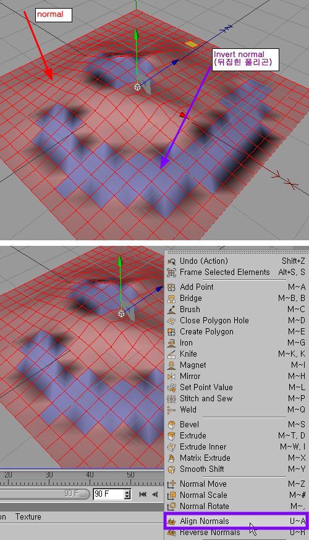Click the 90 F frame input field
This screenshot has height=540, width=309.
click(x=109, y=494)
